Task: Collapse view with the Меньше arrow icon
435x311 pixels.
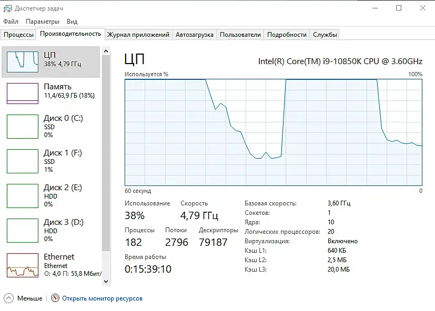Action: [8, 298]
